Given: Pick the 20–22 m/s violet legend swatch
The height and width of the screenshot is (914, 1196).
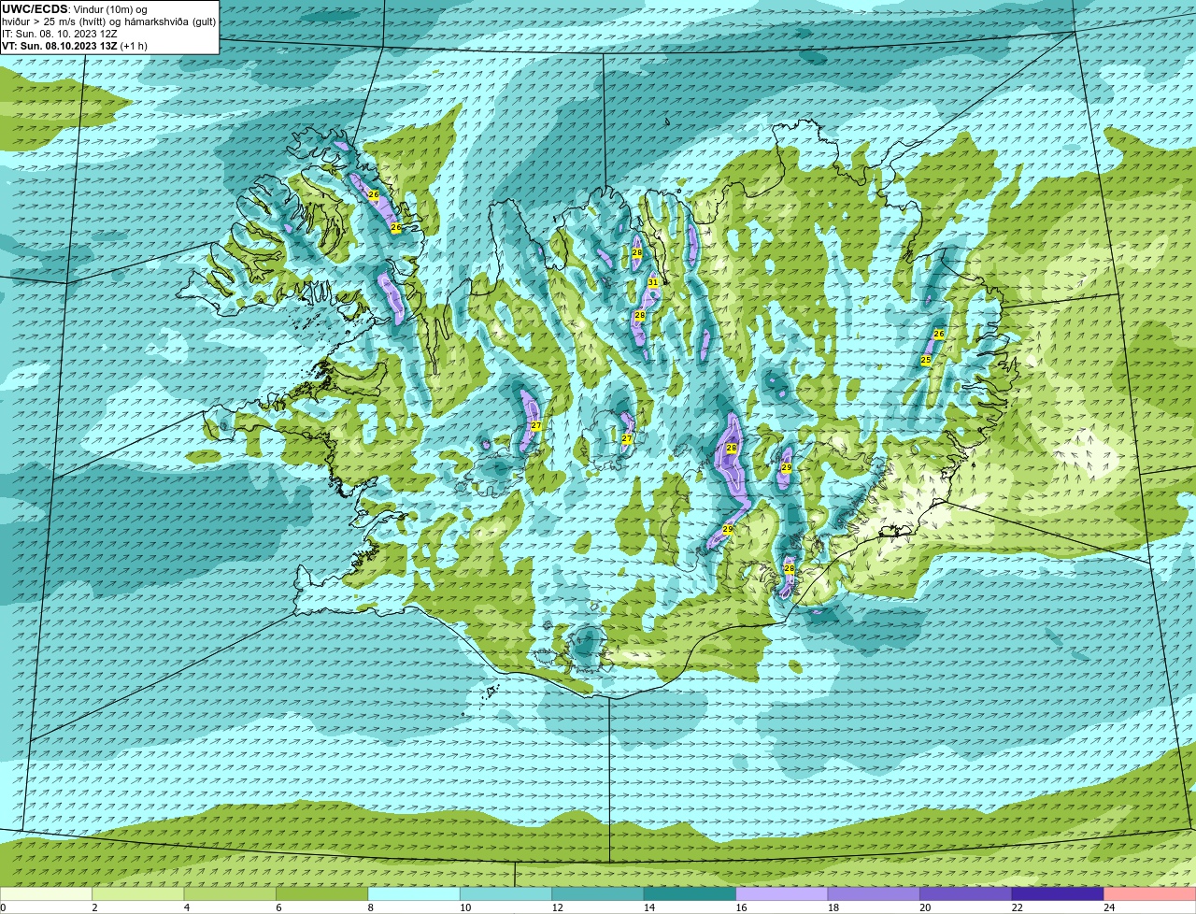Looking at the screenshot, I should tap(967, 894).
